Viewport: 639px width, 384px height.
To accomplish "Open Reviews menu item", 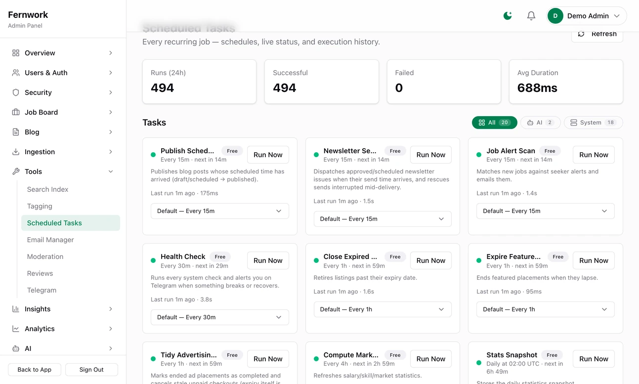I will (x=71, y=273).
